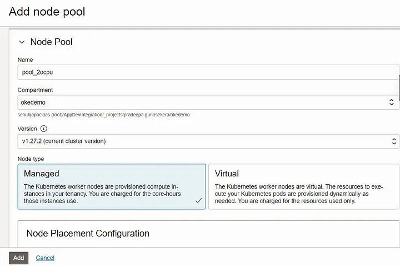Click the Add node pool title
Viewport: 400px width, 266px height.
[x=47, y=12]
